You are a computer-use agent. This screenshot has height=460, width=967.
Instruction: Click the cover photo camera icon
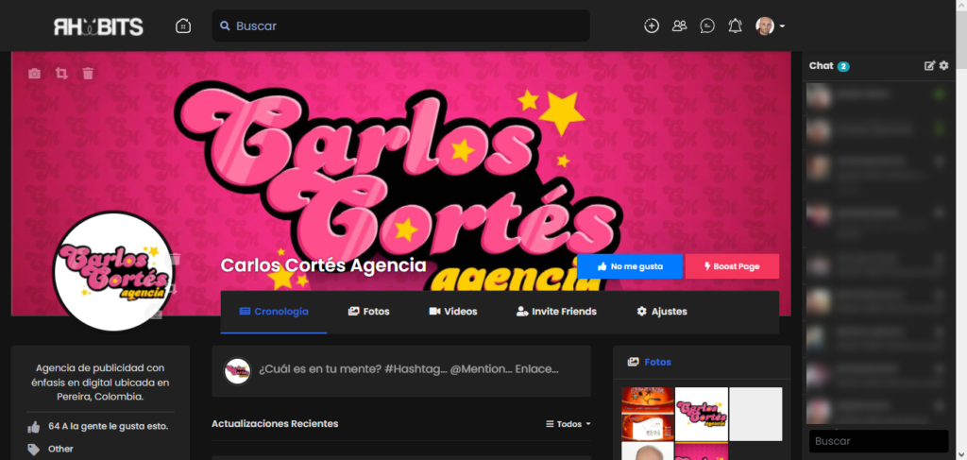[35, 74]
